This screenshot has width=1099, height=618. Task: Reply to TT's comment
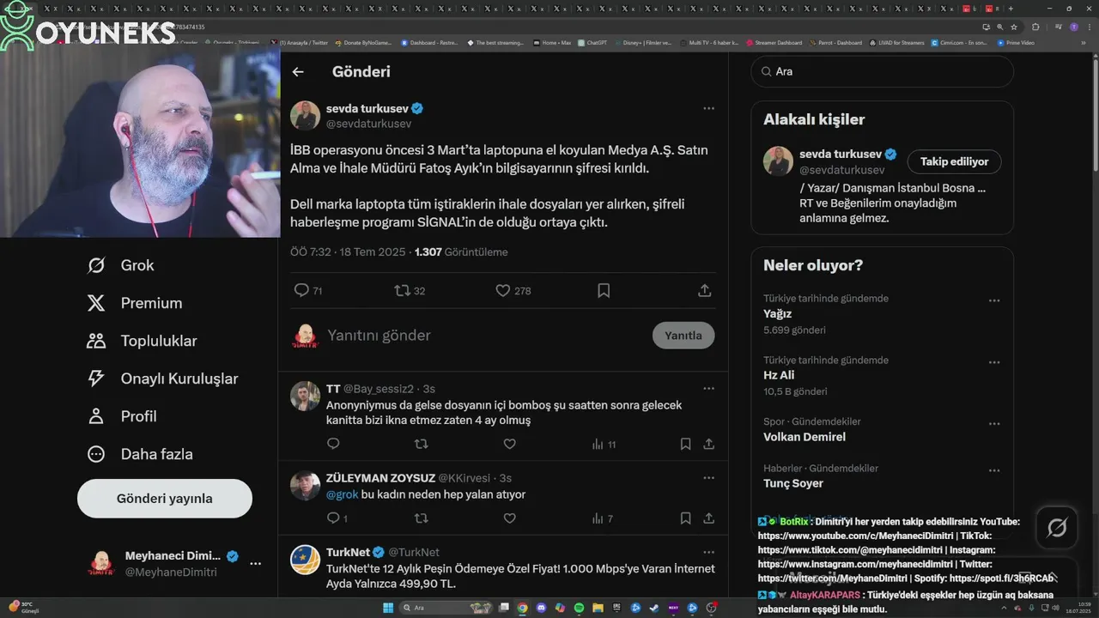(x=333, y=444)
